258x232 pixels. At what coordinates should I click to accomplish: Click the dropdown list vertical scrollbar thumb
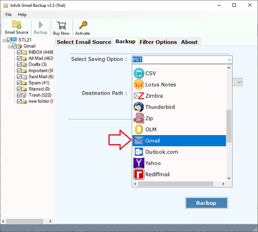click(x=229, y=126)
